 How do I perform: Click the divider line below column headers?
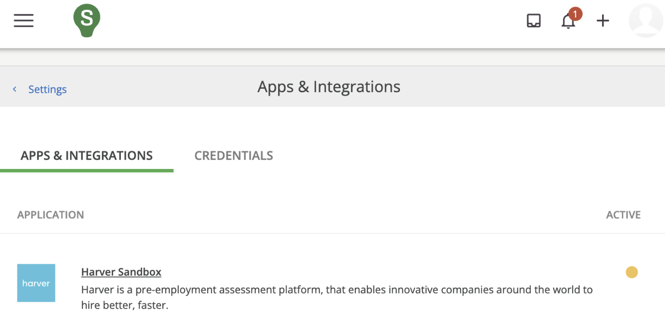coord(332,233)
